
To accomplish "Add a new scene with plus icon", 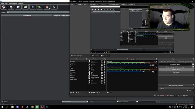I will pyautogui.click(x=71, y=93).
